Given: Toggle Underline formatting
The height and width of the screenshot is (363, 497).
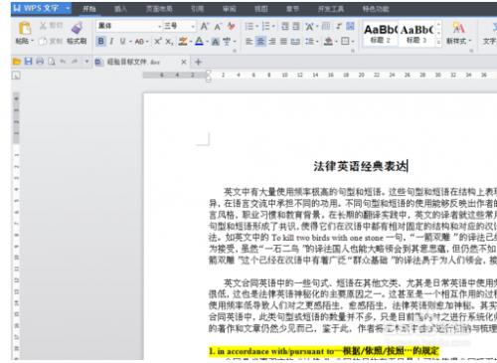Looking at the screenshot, I should [122, 41].
